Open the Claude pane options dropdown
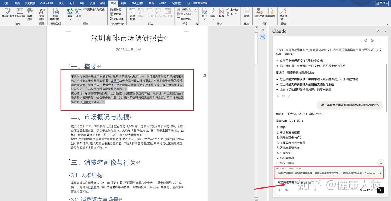The image size is (391, 201). tap(378, 31)
